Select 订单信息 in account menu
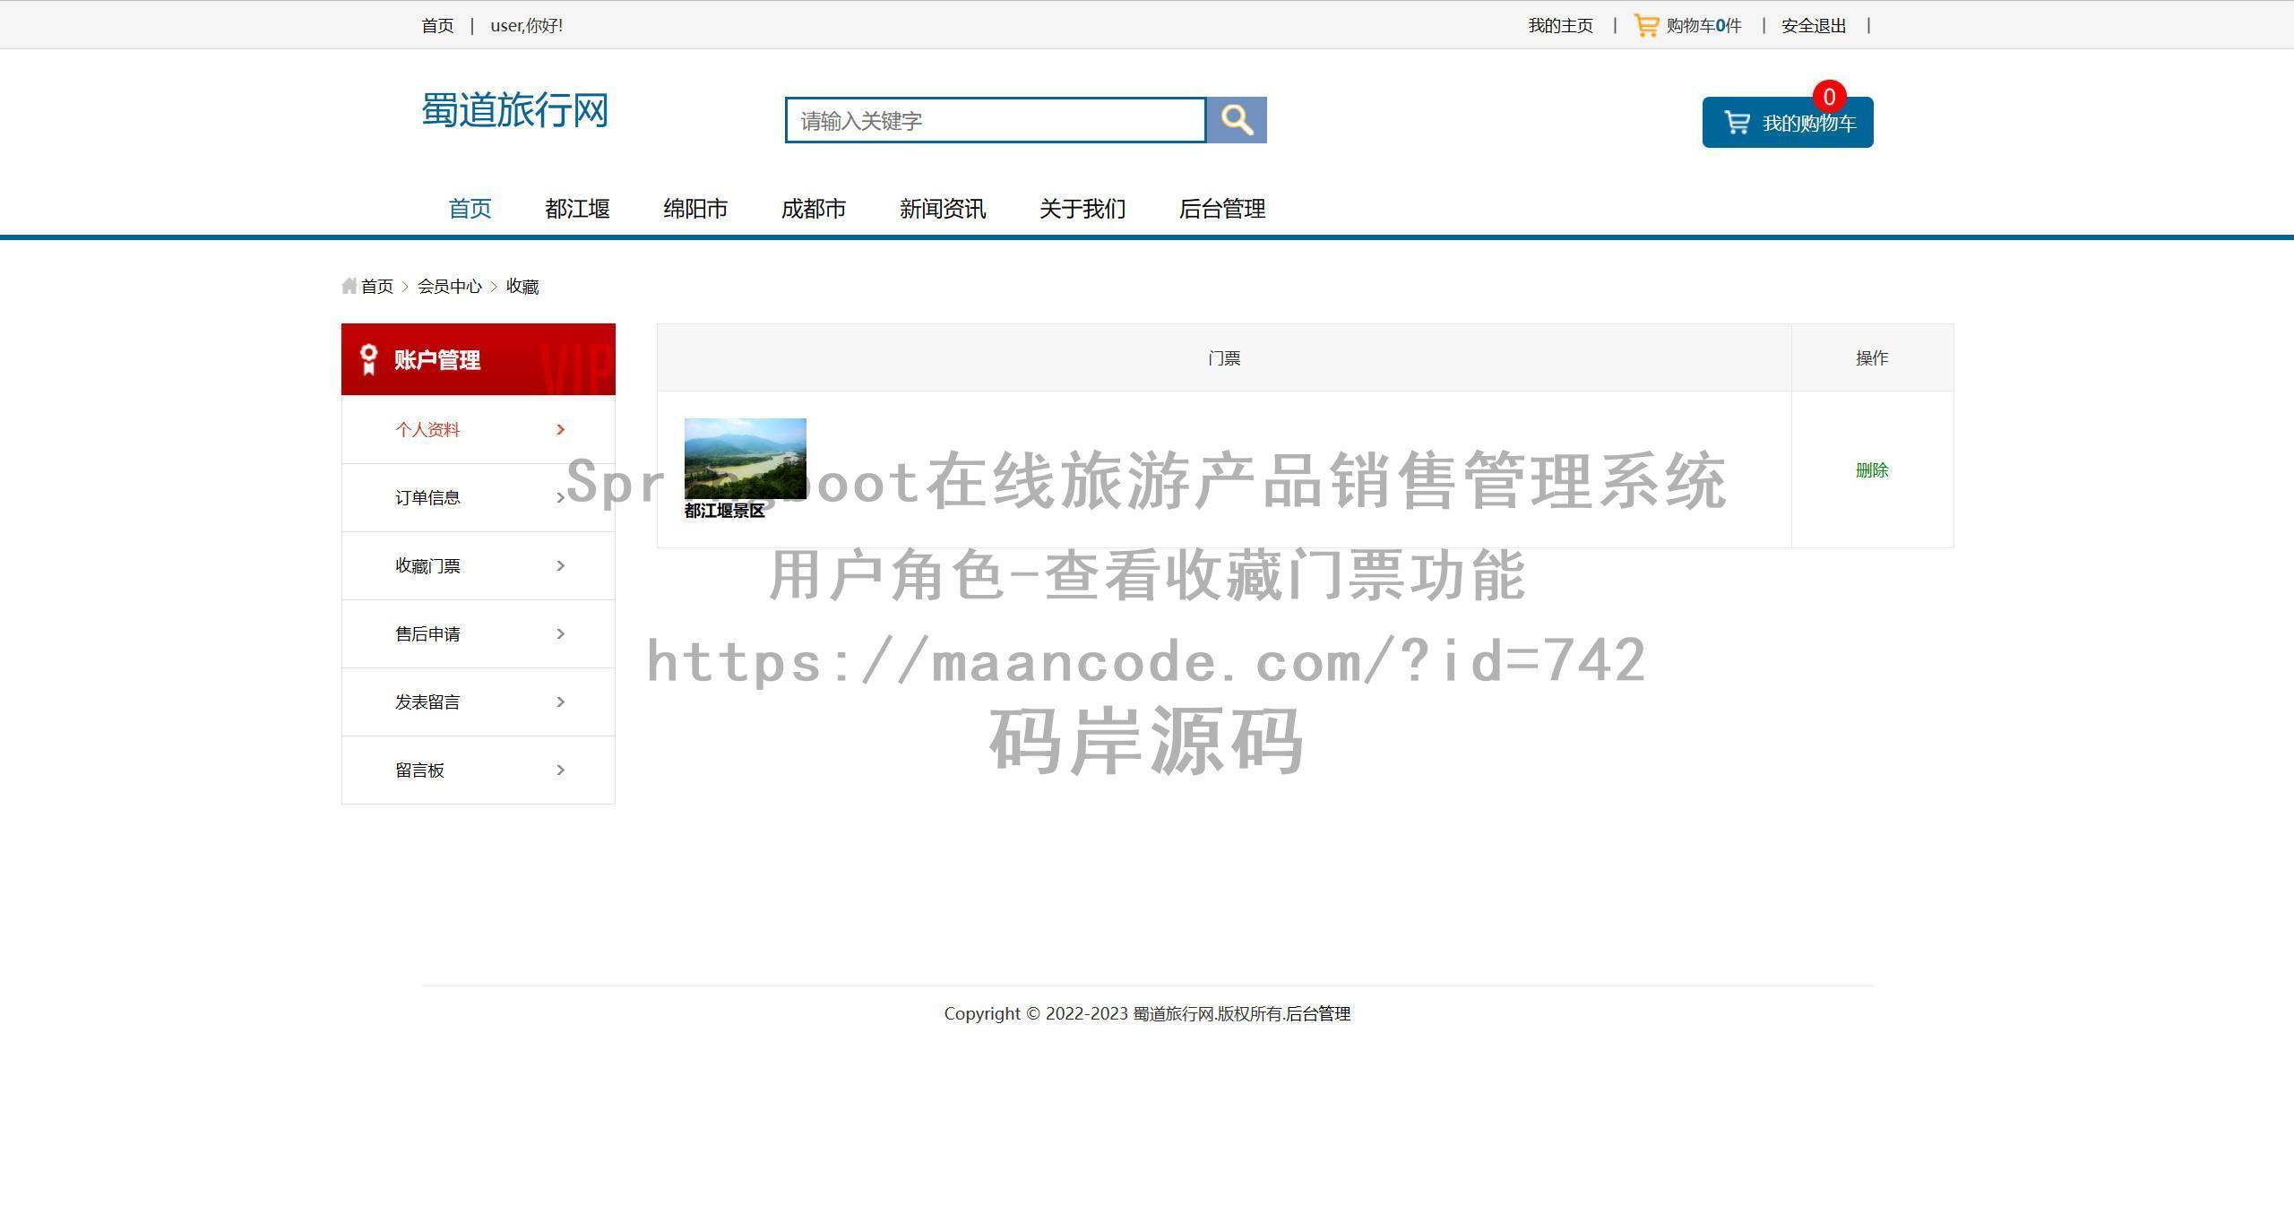The image size is (2294, 1231). click(x=427, y=498)
